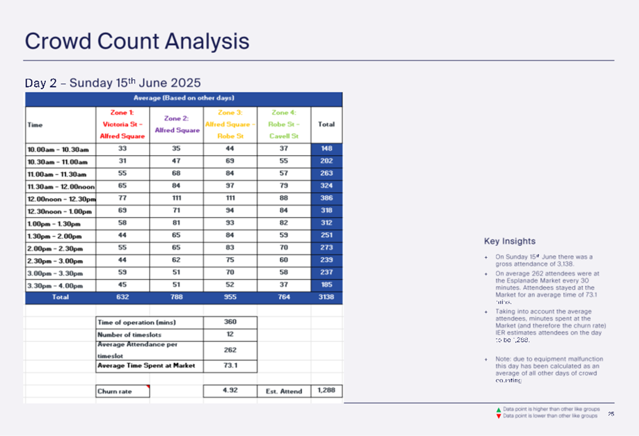Click the slide page number 25
The height and width of the screenshot is (436, 639).
tap(610, 414)
